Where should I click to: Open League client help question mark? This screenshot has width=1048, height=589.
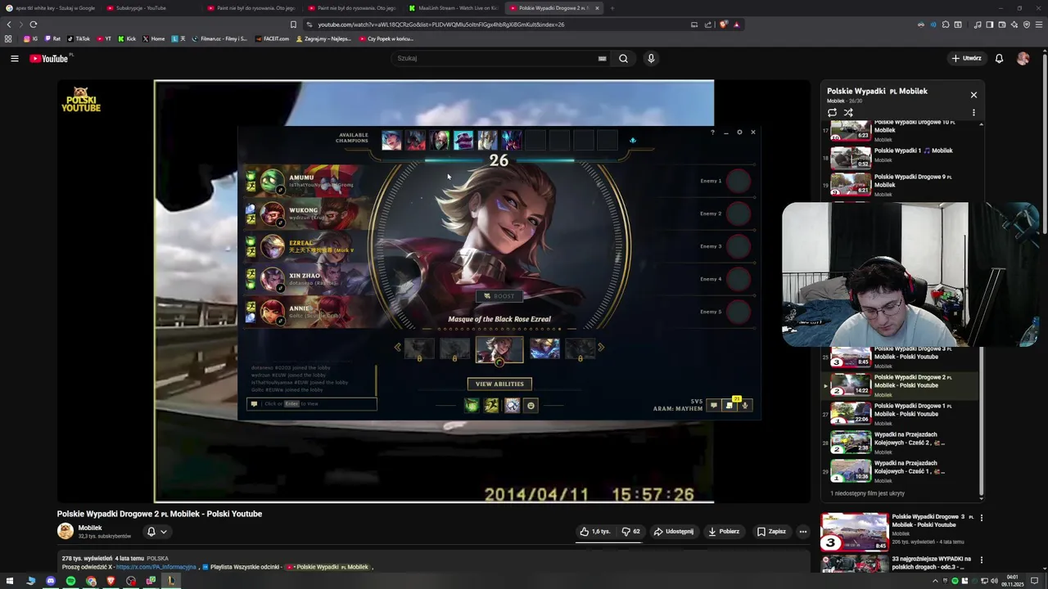point(712,133)
